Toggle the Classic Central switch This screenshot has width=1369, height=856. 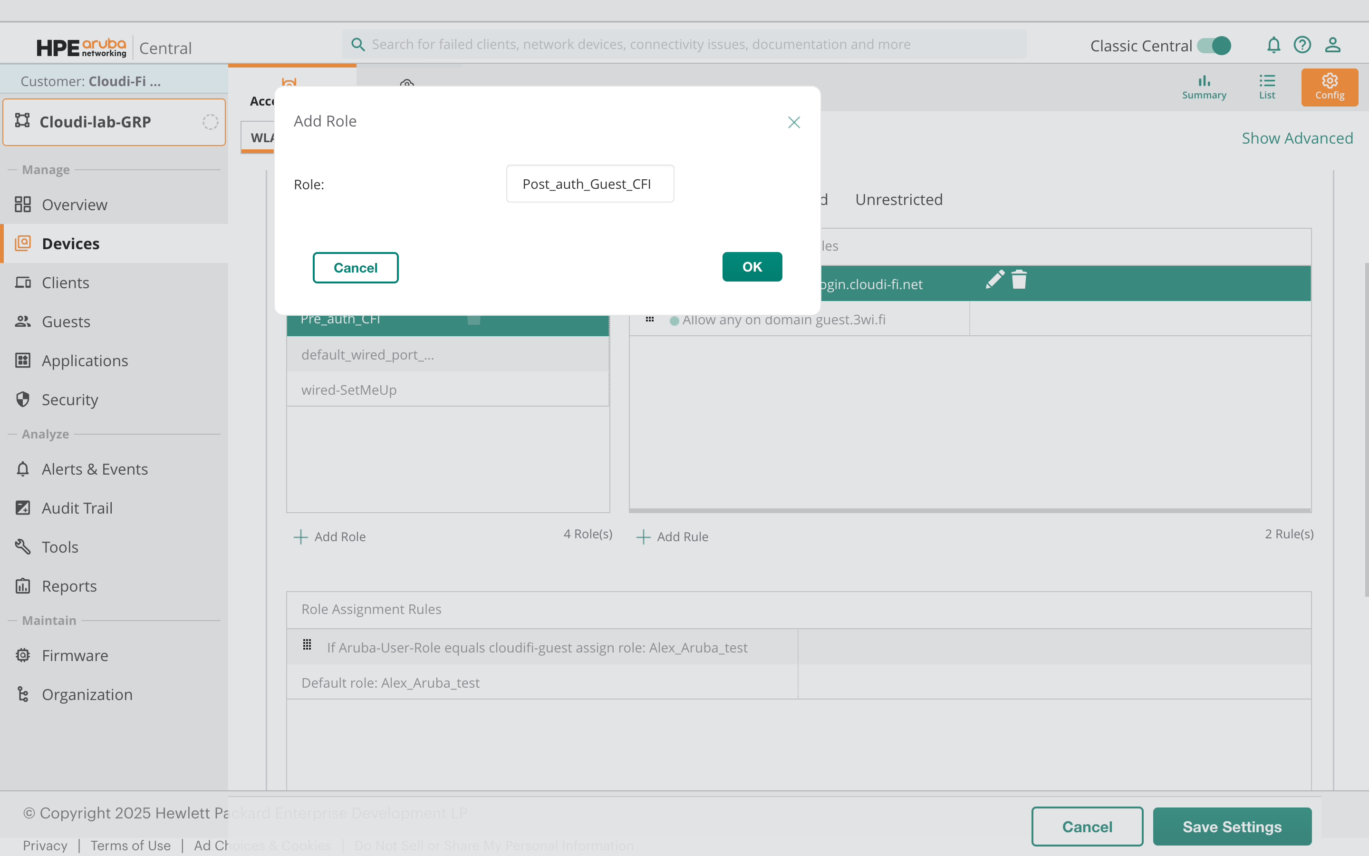[1214, 46]
